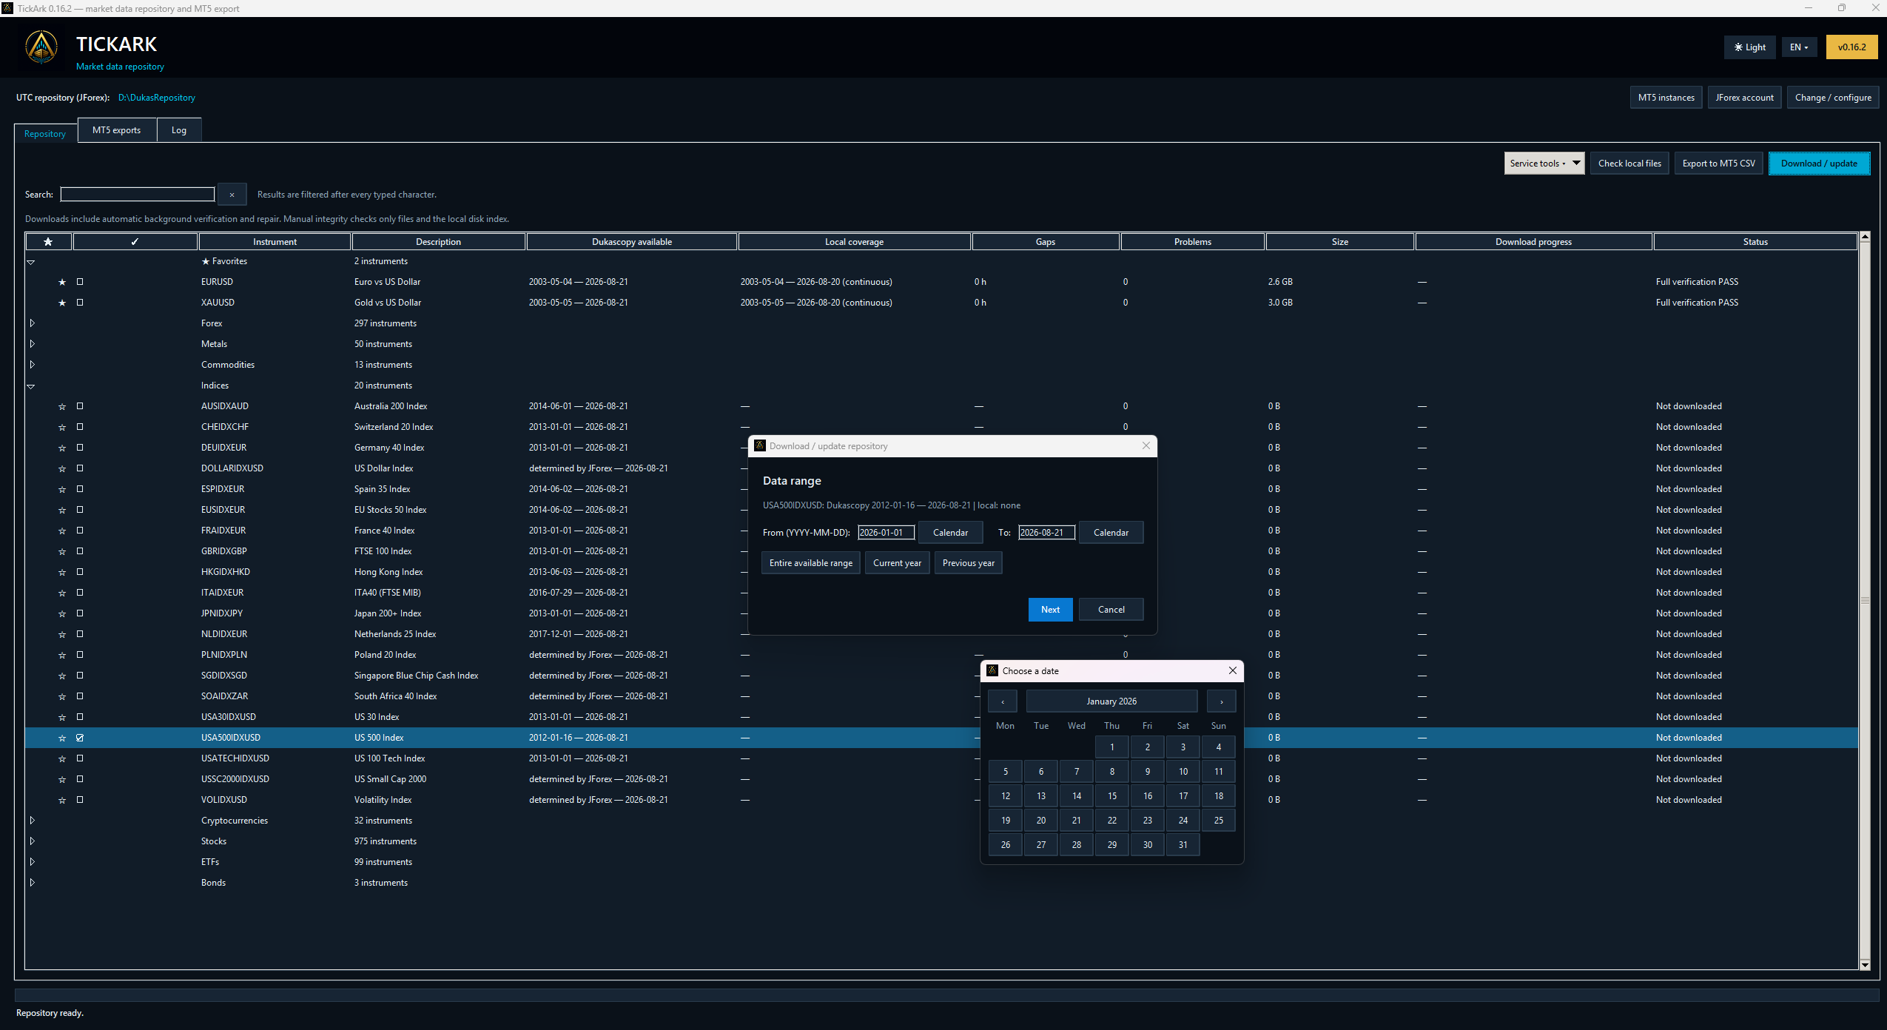Click the table's vertical scrollbar down arrow
This screenshot has width=1887, height=1030.
coord(1865,965)
